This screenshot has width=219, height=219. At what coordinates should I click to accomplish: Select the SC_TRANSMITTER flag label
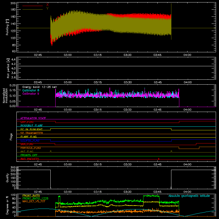(32, 133)
